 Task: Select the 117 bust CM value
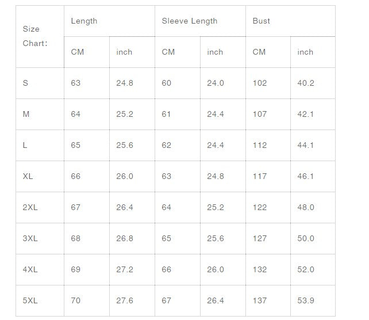tap(260, 177)
